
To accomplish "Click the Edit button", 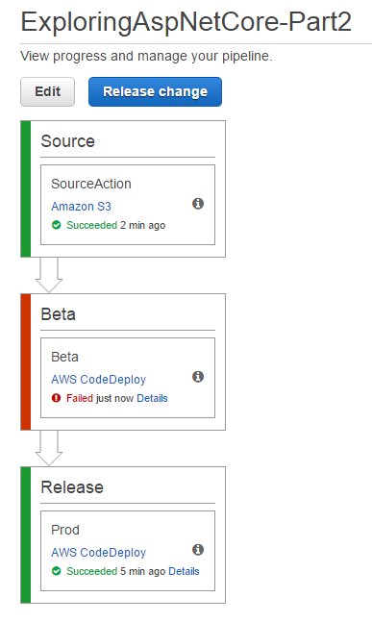I will click(x=48, y=91).
